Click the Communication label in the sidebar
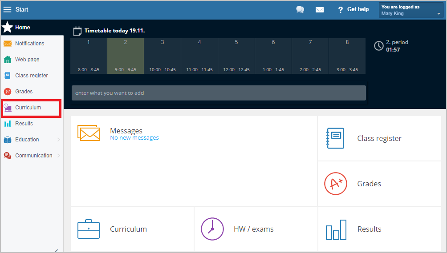The width and height of the screenshot is (447, 253). (x=34, y=155)
